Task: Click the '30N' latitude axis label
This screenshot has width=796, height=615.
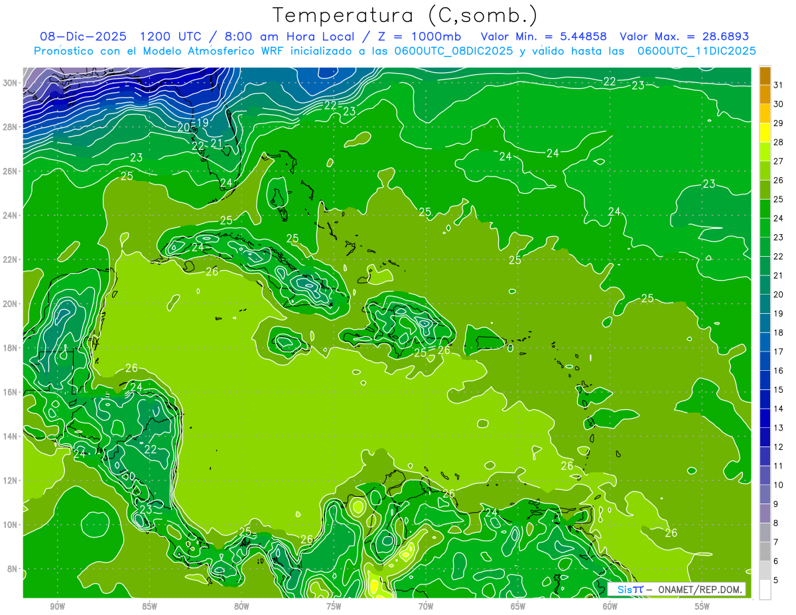Action: click(11, 83)
